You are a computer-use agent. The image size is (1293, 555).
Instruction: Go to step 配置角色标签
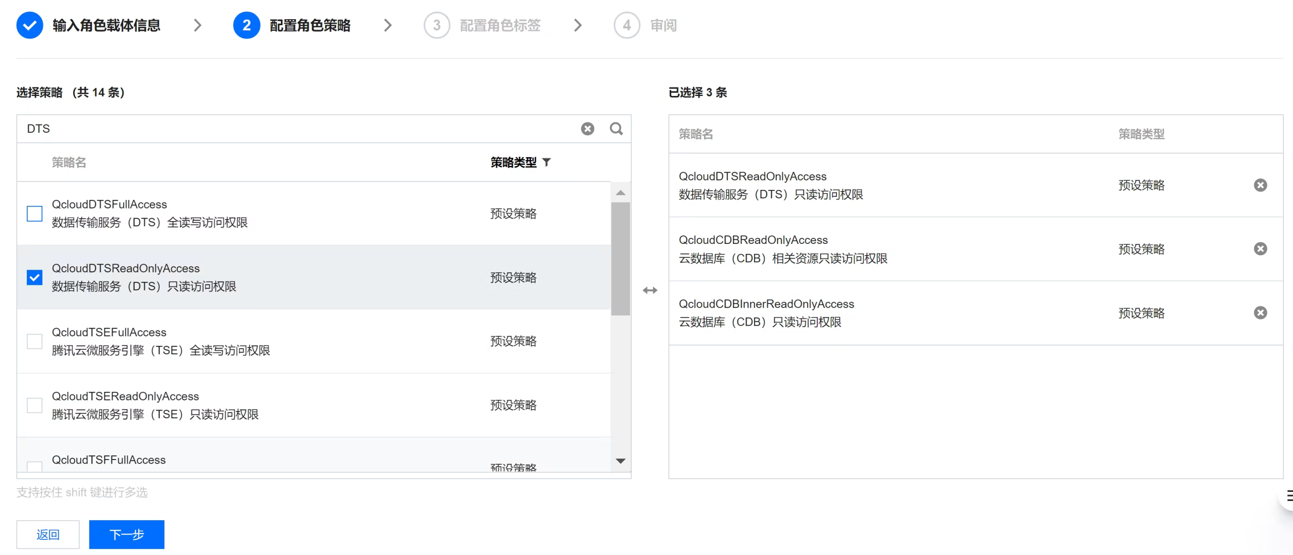click(499, 25)
